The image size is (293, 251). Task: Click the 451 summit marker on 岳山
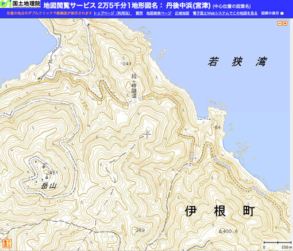pyautogui.click(x=48, y=173)
